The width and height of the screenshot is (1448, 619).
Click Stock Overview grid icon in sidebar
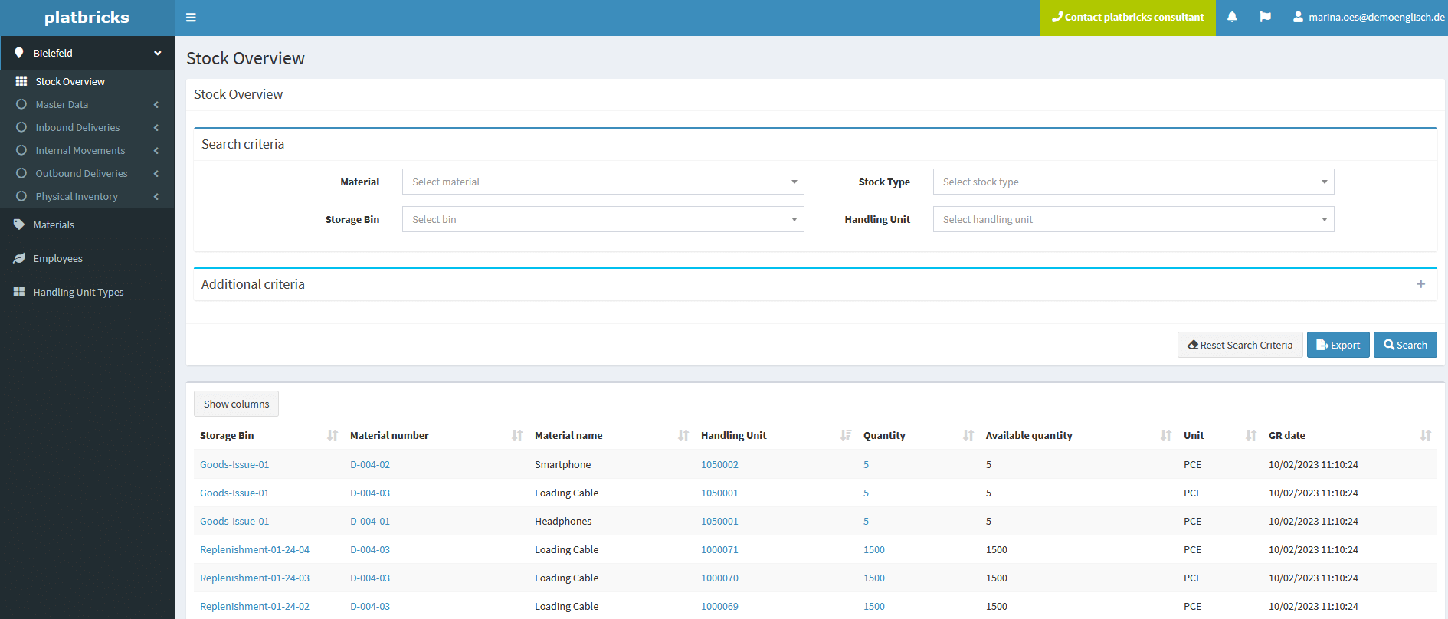pos(21,81)
